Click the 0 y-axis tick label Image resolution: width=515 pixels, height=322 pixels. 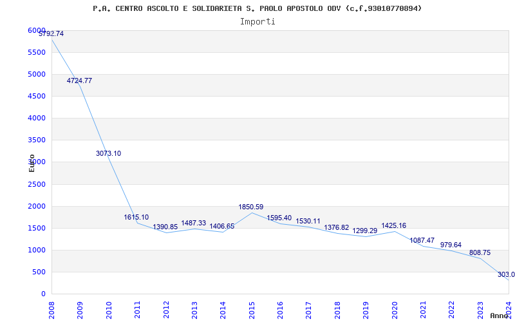coord(43,294)
